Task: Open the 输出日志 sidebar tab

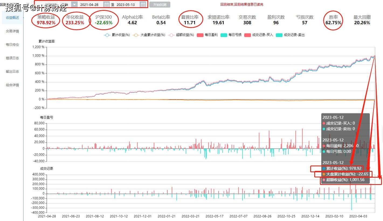Action: coord(12,71)
